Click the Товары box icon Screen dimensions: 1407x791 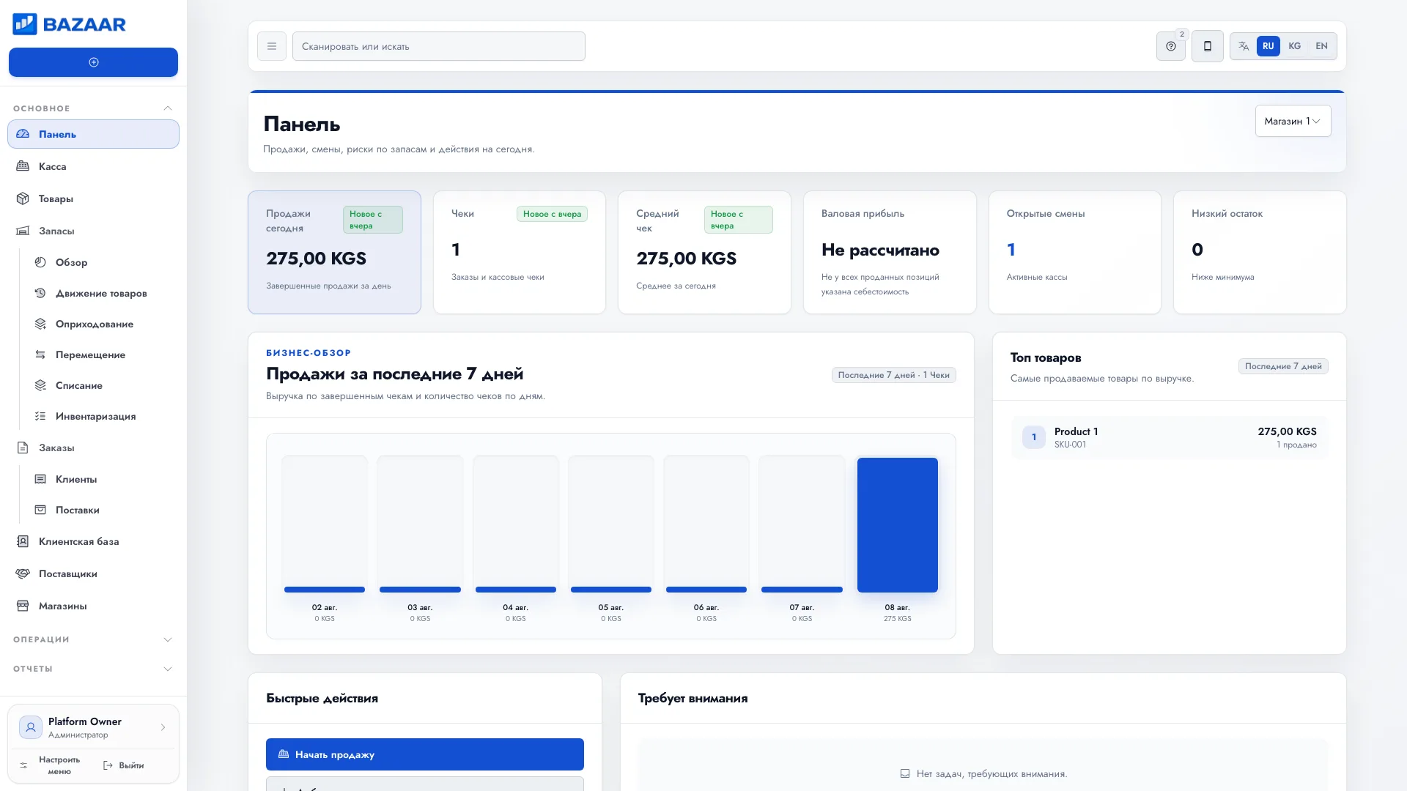23,198
